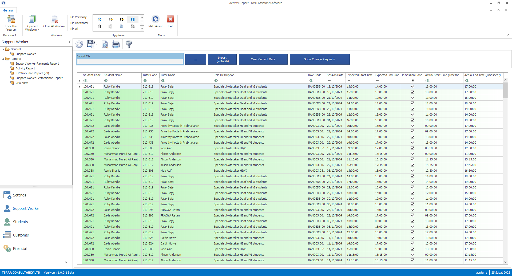Collapse the General tree folder

coord(3,49)
